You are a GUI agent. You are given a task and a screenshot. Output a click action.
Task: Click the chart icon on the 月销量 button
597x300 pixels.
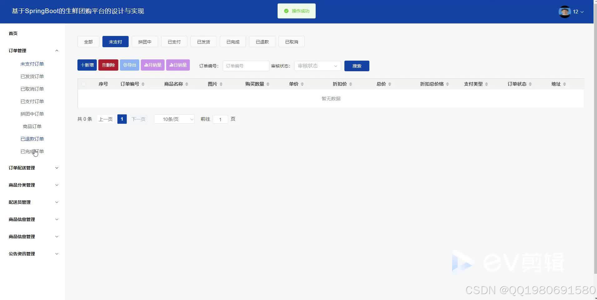[x=146, y=65]
